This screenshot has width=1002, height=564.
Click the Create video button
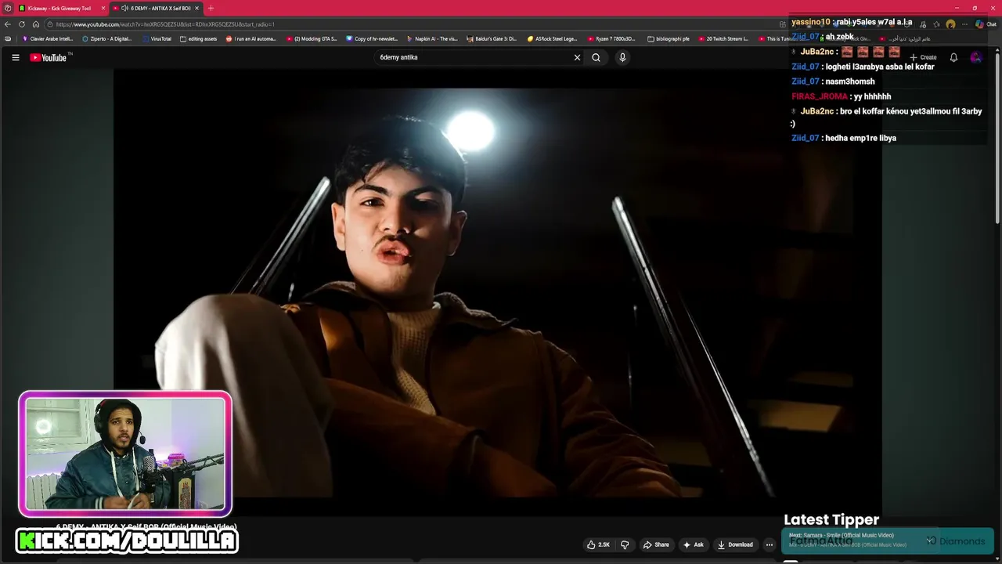923,57
